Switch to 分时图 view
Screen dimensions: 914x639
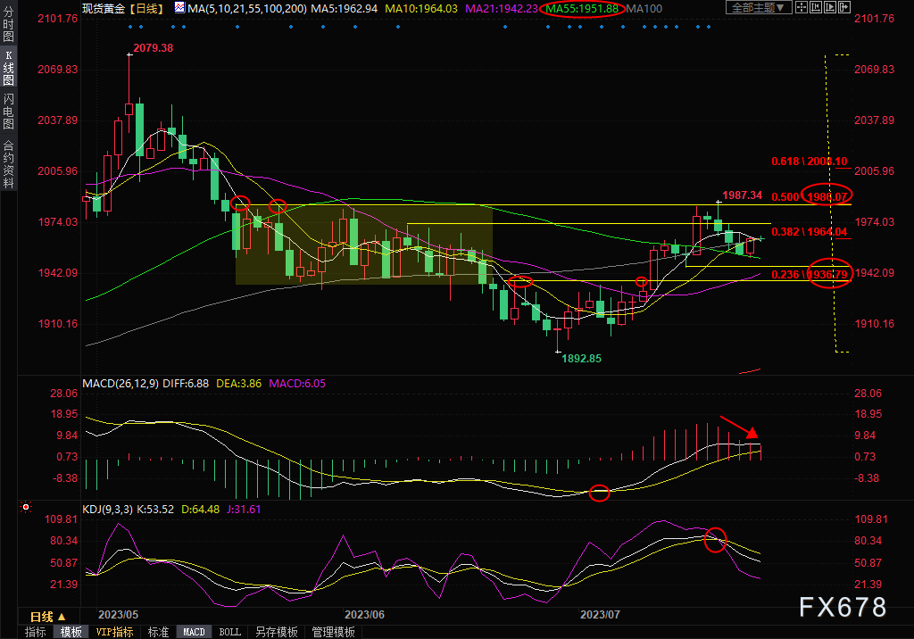click(8, 29)
